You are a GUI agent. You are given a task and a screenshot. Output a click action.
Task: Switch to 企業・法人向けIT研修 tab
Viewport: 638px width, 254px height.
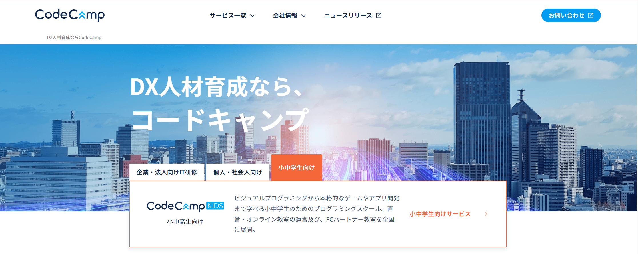click(x=167, y=172)
